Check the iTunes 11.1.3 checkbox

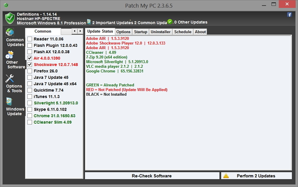click(x=30, y=96)
